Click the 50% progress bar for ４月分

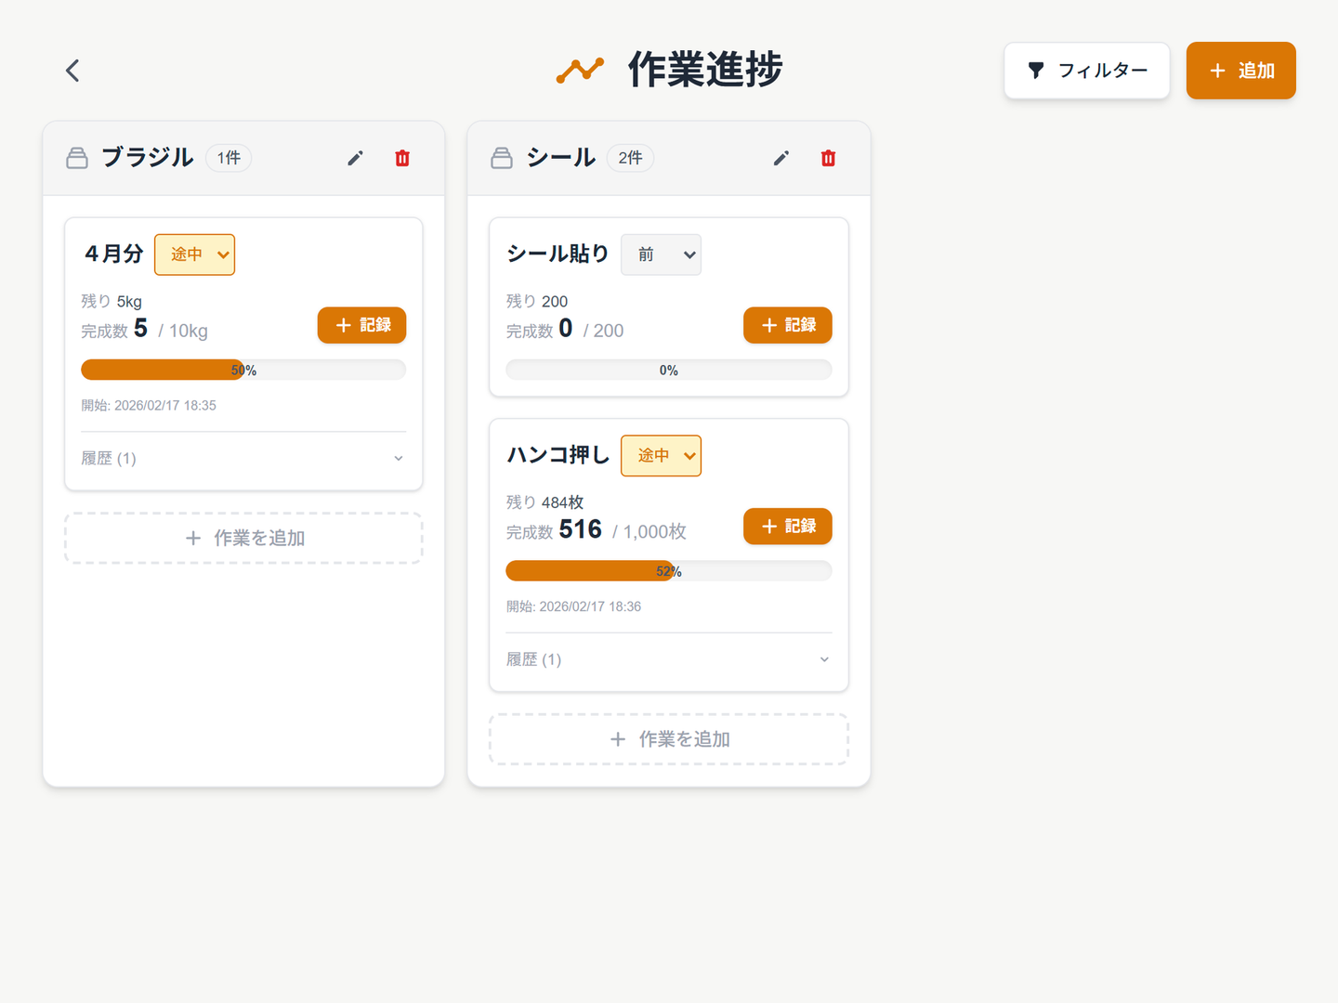243,370
